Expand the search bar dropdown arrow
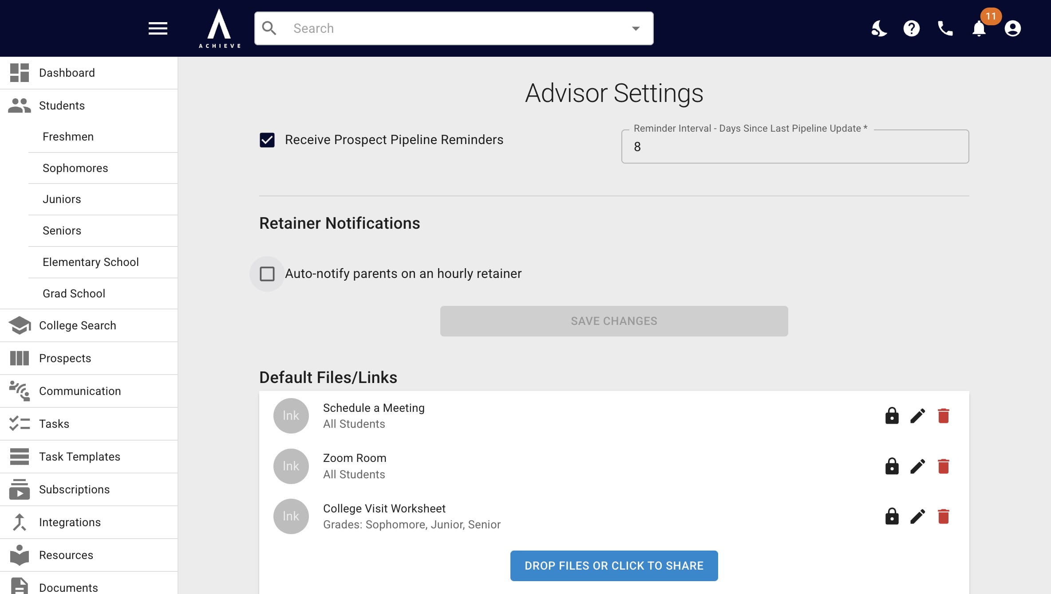The image size is (1051, 594). [636, 28]
